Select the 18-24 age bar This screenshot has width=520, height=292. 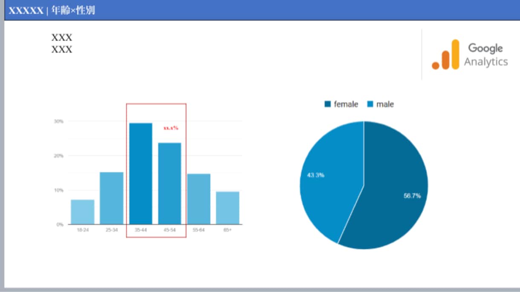point(83,212)
